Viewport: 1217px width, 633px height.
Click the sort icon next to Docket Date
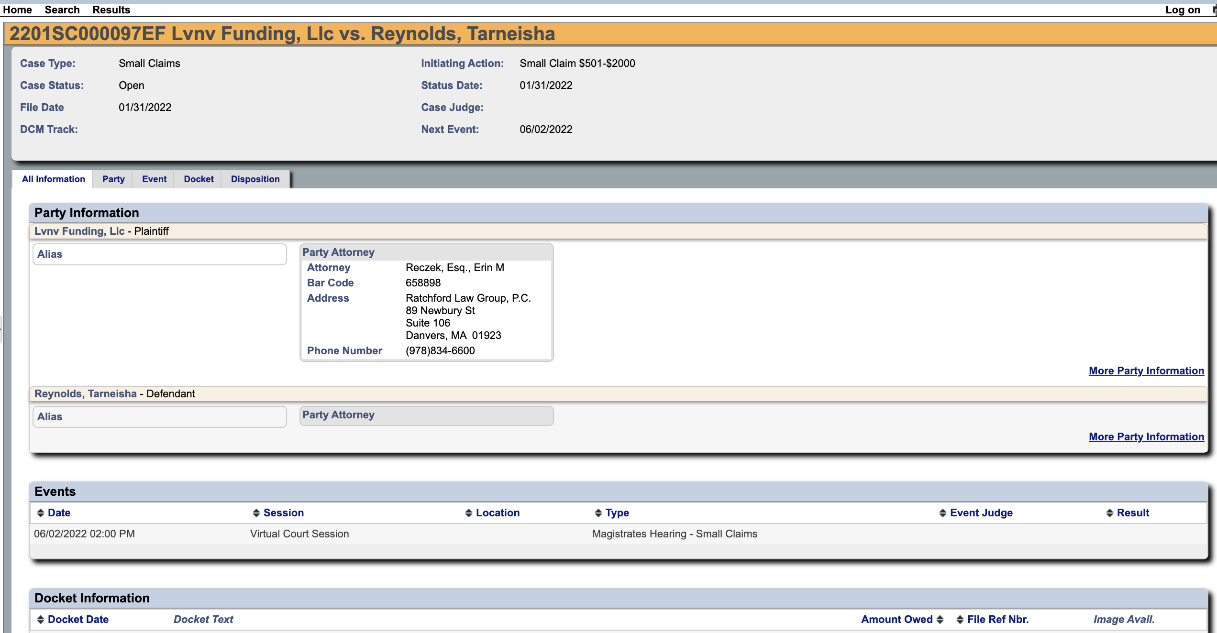point(41,620)
